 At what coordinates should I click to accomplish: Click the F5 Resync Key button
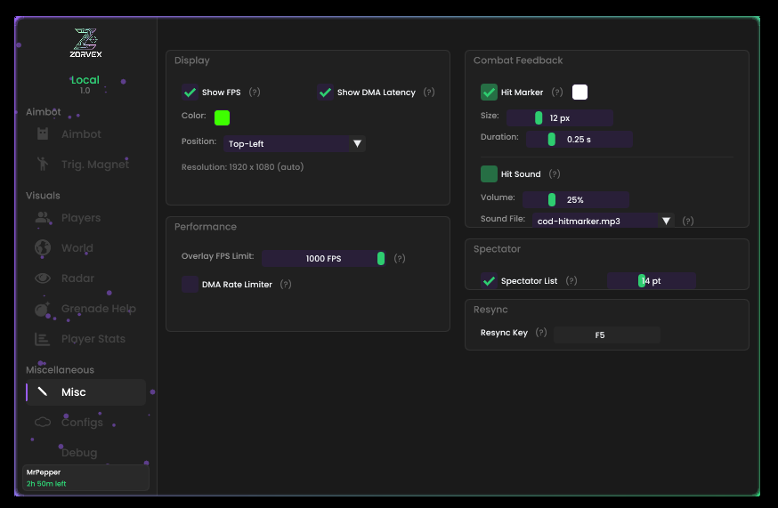(606, 335)
